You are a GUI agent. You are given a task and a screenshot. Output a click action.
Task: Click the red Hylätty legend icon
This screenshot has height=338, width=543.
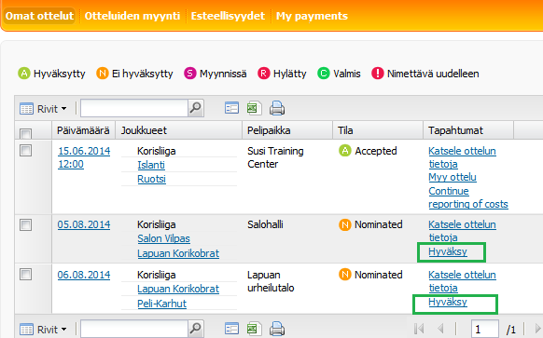[263, 74]
